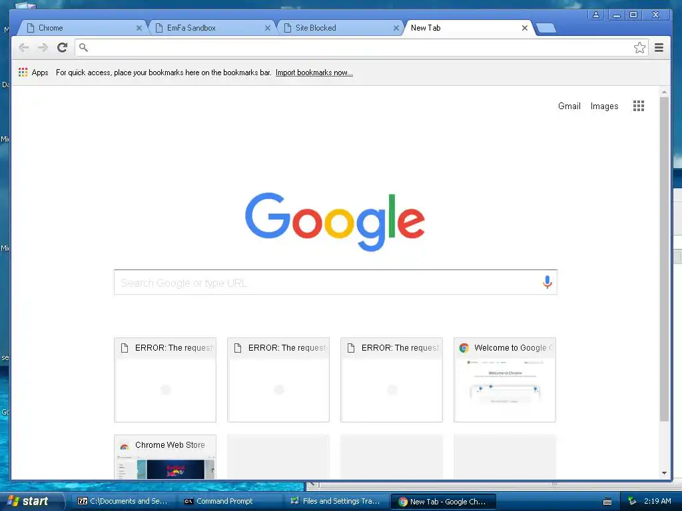The height and width of the screenshot is (511, 682).
Task: Open the Chrome hamburger menu
Action: point(659,47)
